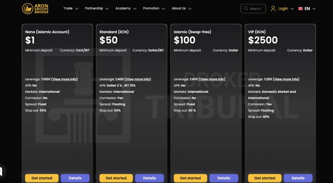The image size is (333, 183).
Task: Open Nano leverage 'View more info' link
Action: (65, 79)
